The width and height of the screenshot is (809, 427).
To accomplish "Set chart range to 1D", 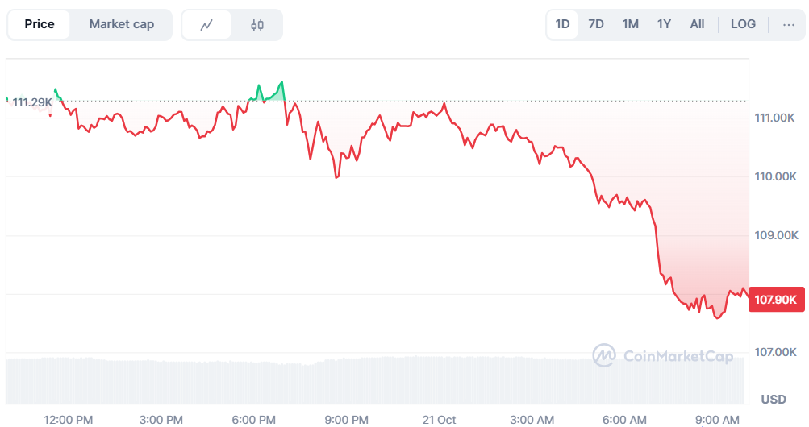I will coord(563,24).
